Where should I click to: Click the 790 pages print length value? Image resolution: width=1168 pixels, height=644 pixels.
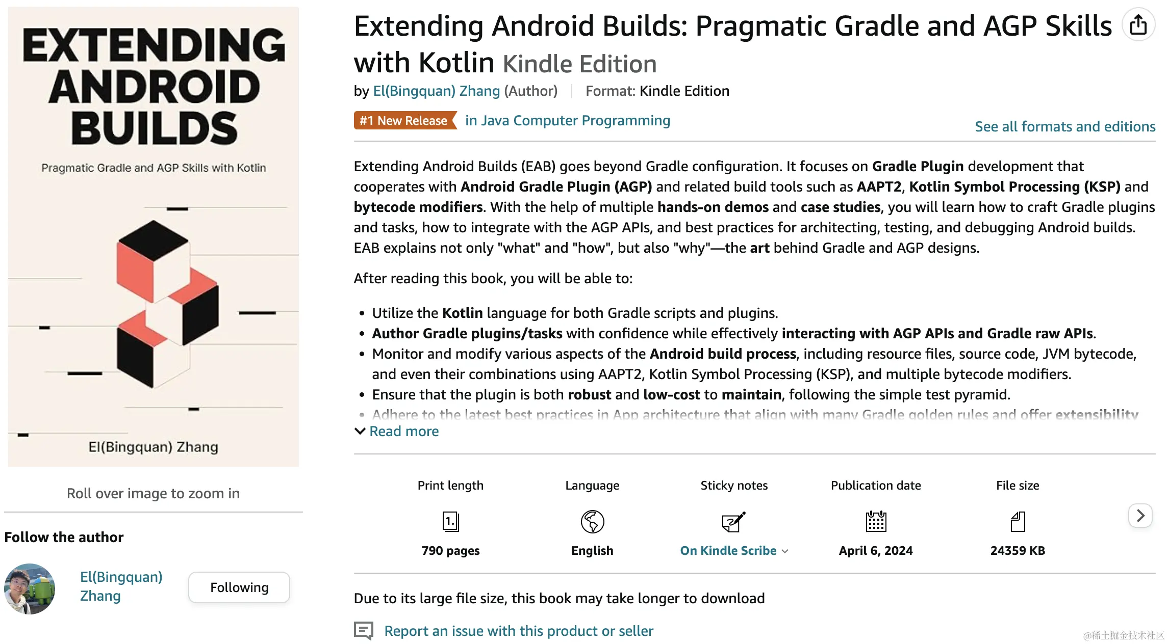pyautogui.click(x=450, y=551)
